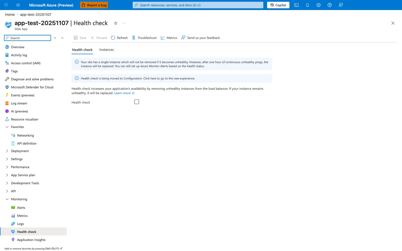
Task: Click the sidebar Search box
Action: (x=27, y=38)
